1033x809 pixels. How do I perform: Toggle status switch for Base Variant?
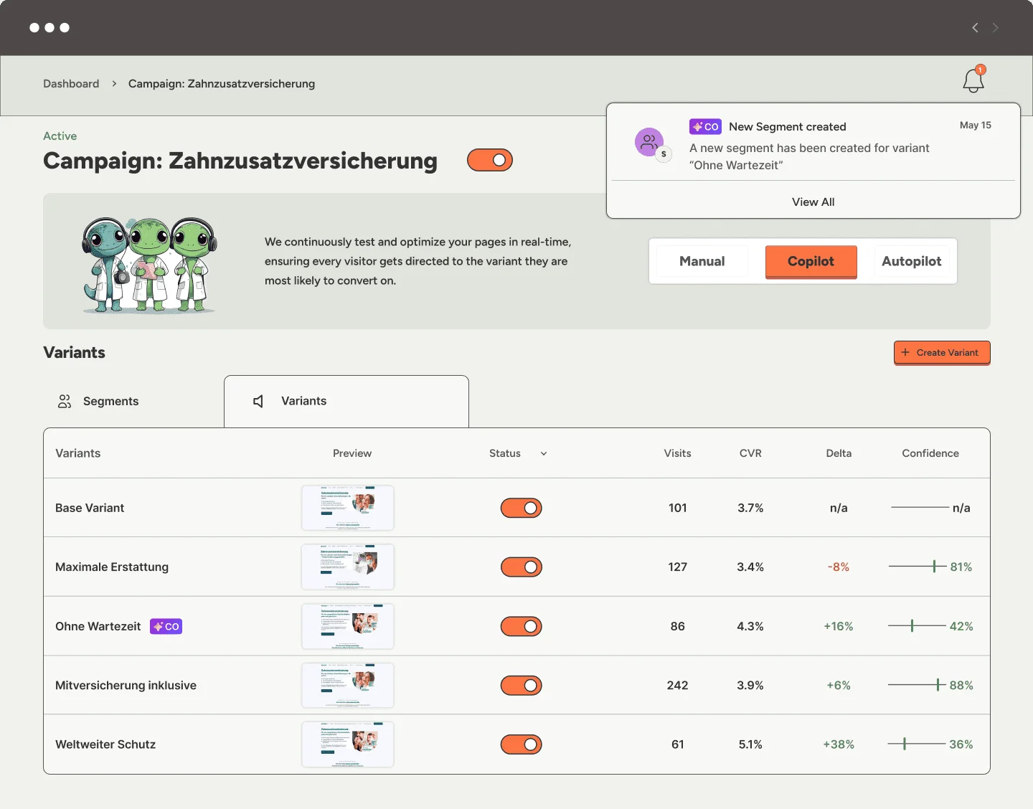[522, 508]
